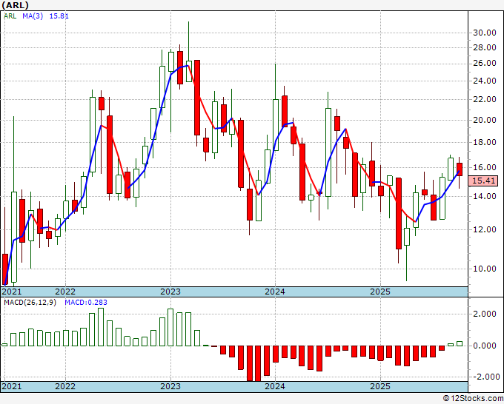Click 2024 on the price chart timeline
Viewport: 504px width, 404px height.
coord(275,292)
